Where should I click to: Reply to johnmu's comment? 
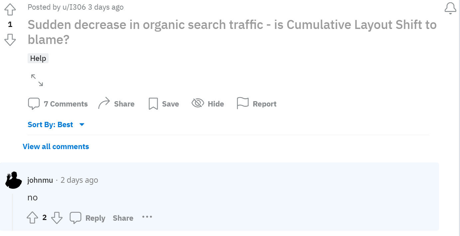(x=95, y=218)
